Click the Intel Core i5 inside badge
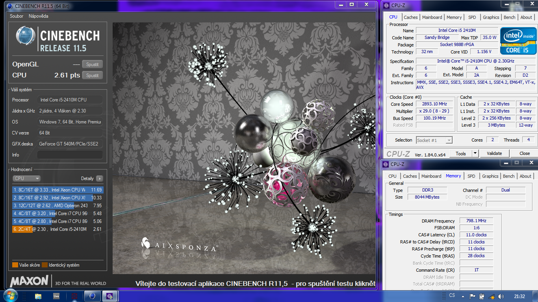This screenshot has width=538, height=302. 518,41
